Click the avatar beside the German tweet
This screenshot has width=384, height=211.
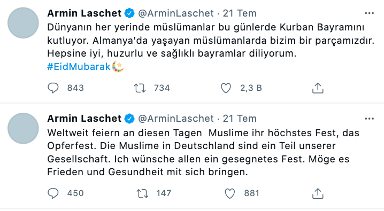click(23, 128)
